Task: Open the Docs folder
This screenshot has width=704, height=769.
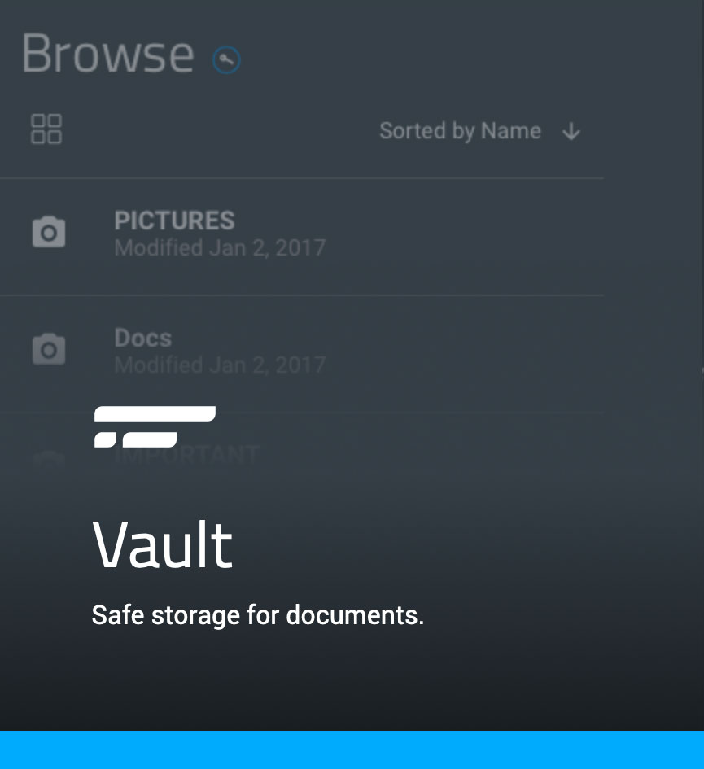Action: pos(302,354)
